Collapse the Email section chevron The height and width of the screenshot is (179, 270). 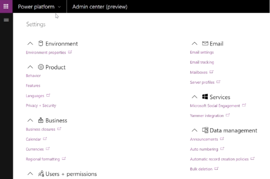pos(194,43)
